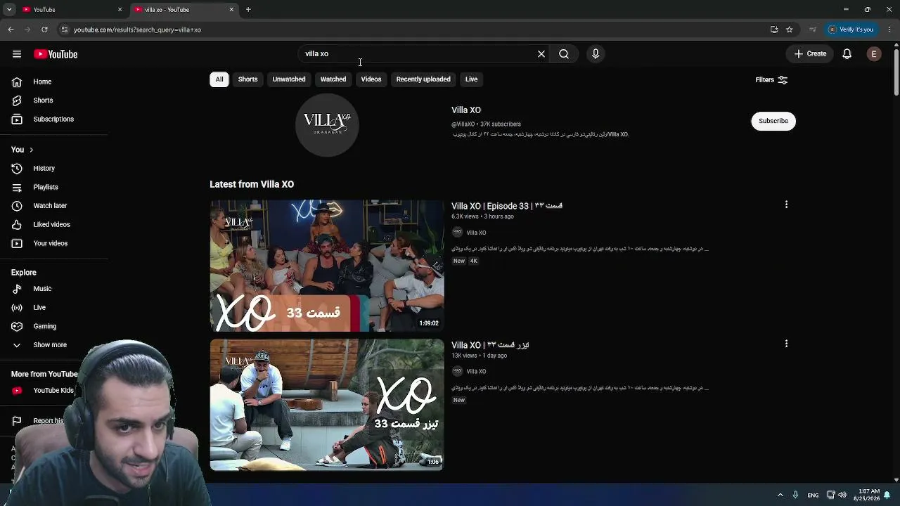Open notifications bell
This screenshot has width=900, height=506.
[x=847, y=54]
